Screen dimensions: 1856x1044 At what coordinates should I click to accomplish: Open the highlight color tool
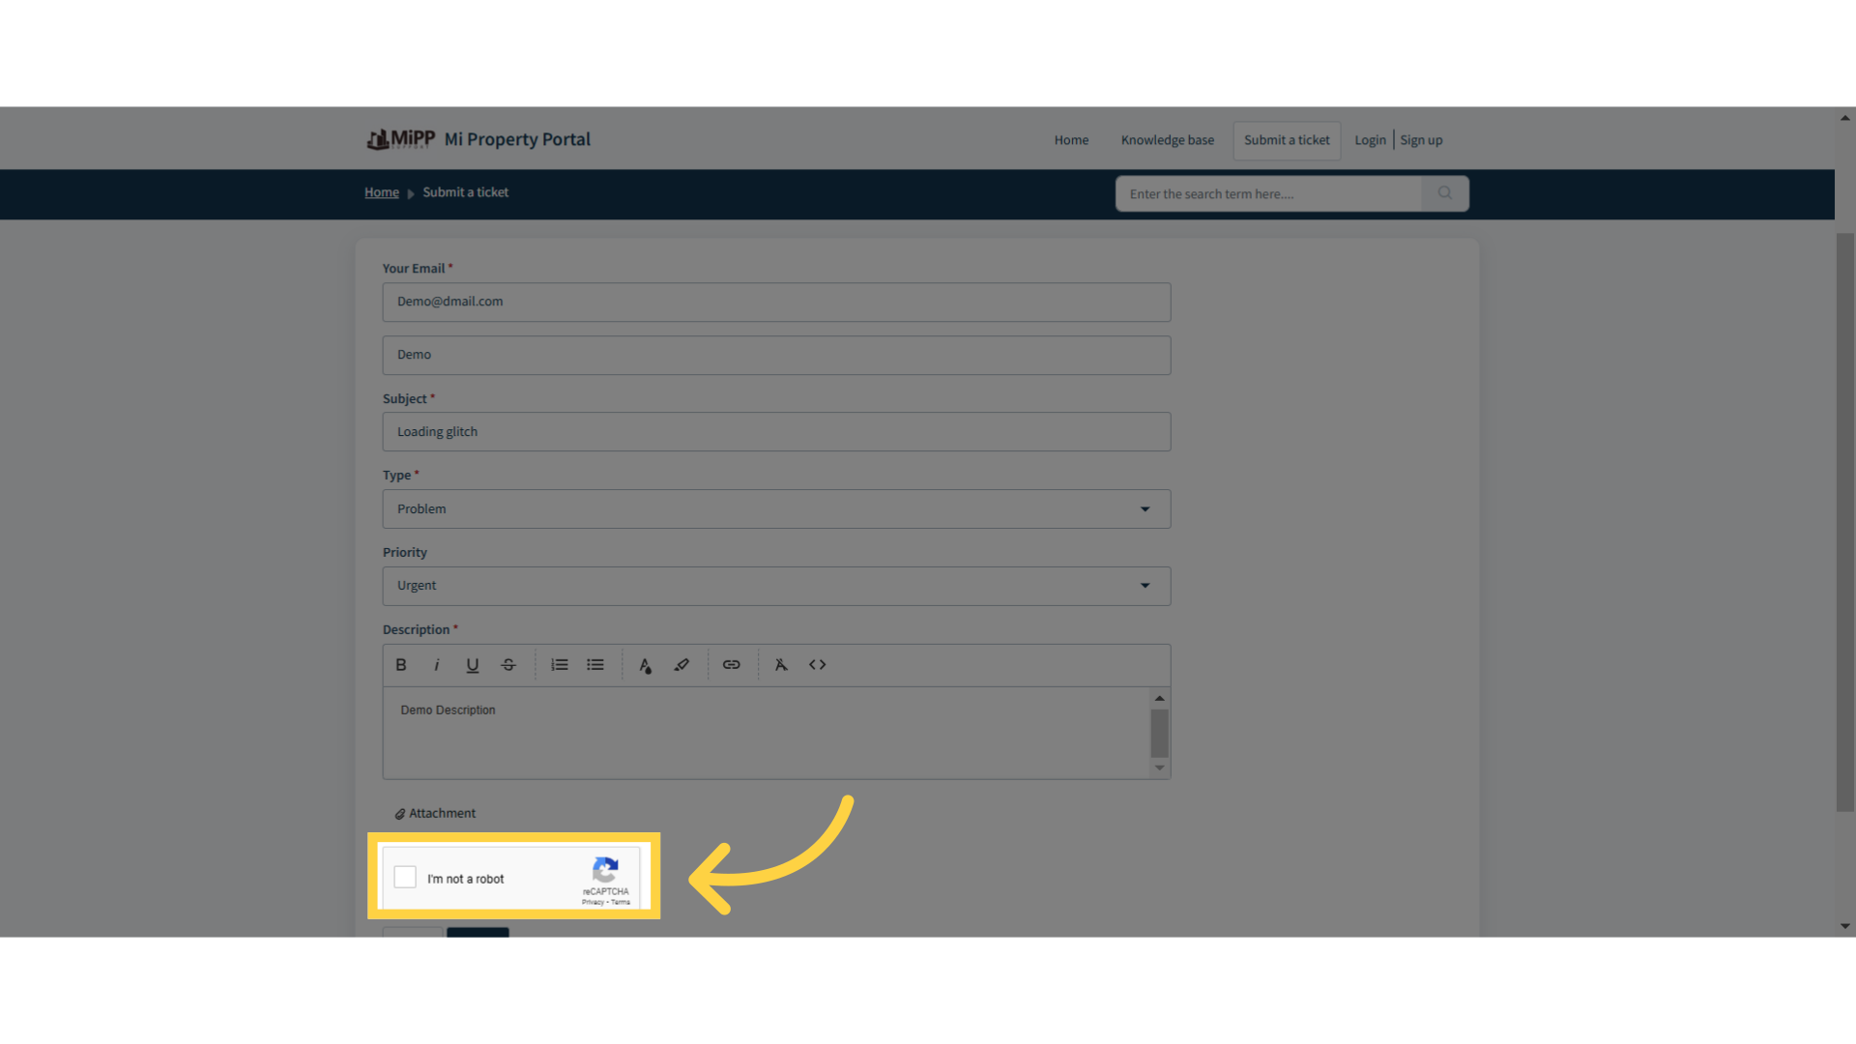[x=681, y=665]
